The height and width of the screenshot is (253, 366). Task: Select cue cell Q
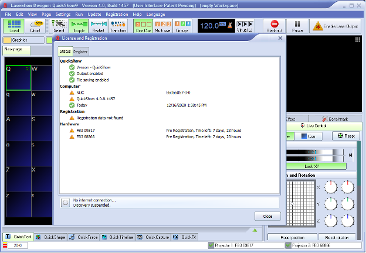18,78
